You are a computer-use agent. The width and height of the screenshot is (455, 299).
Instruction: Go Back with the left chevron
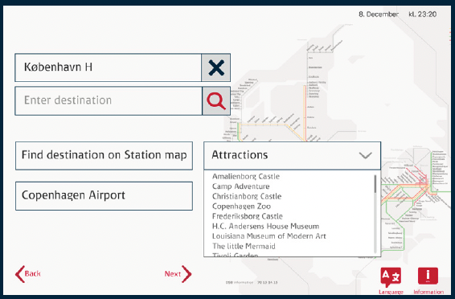click(x=28, y=274)
